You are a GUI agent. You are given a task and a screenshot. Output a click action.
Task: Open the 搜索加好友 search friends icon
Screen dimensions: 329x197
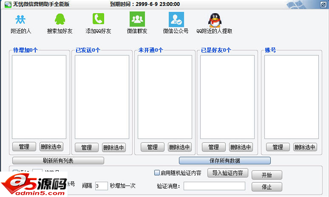point(60,19)
